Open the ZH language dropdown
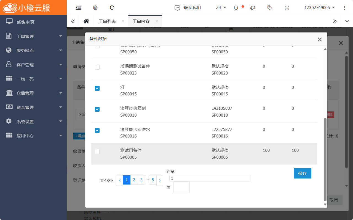This screenshot has width=353, height=220. tap(221, 8)
